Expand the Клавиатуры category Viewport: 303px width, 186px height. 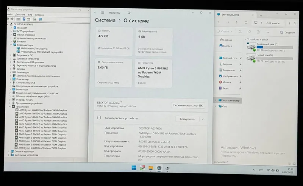(11, 72)
